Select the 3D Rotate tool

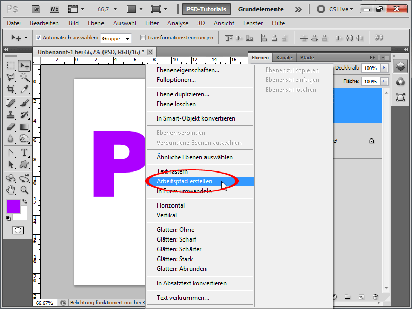coord(11,178)
